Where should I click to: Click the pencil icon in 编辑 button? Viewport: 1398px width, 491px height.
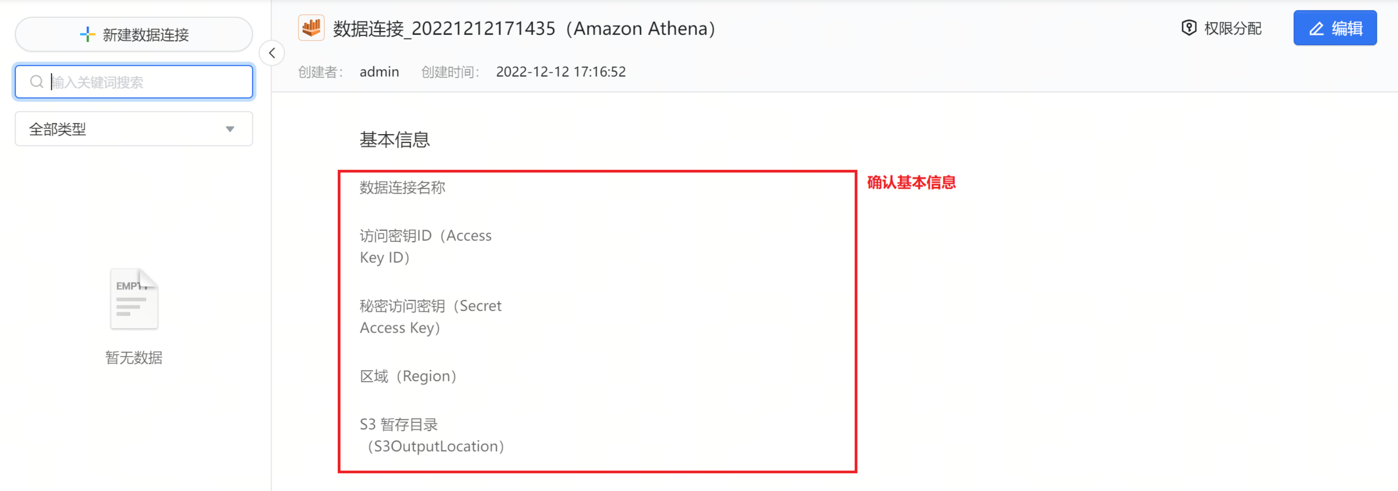pyautogui.click(x=1317, y=29)
